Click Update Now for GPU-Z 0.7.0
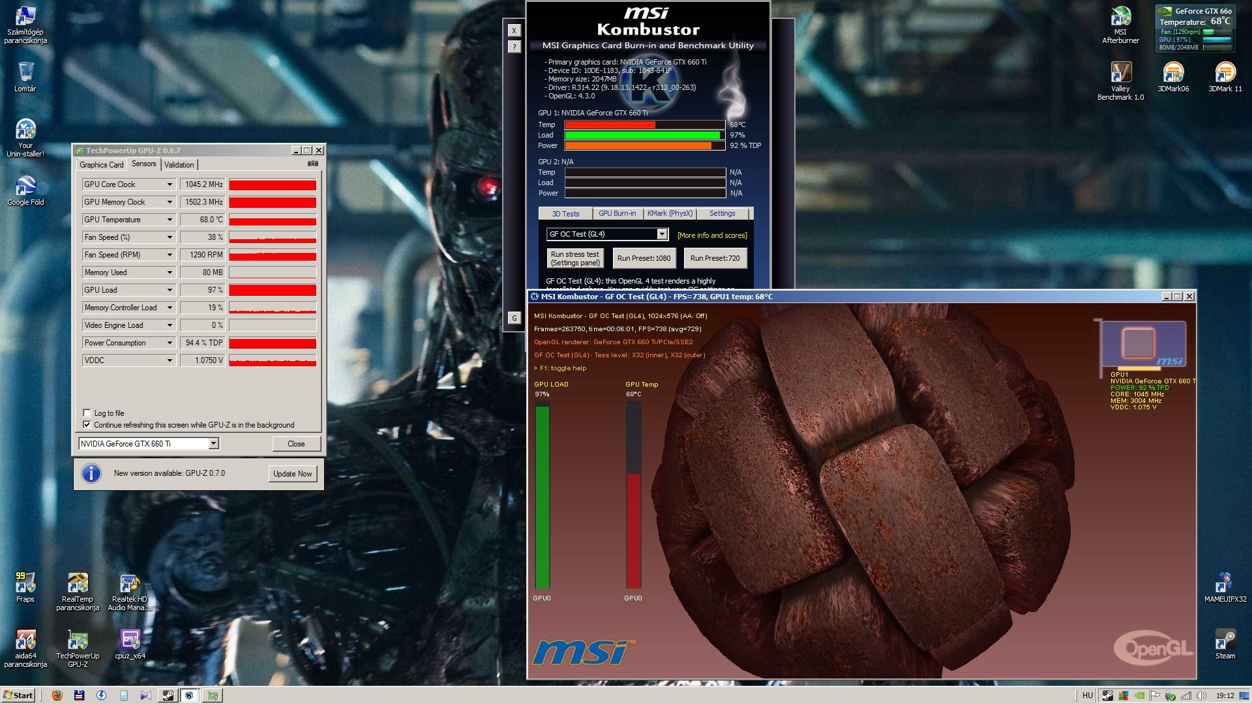 pyautogui.click(x=293, y=473)
